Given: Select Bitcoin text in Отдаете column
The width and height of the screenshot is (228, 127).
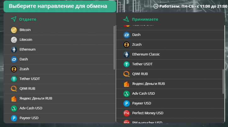Looking at the screenshot, I should point(25,30).
